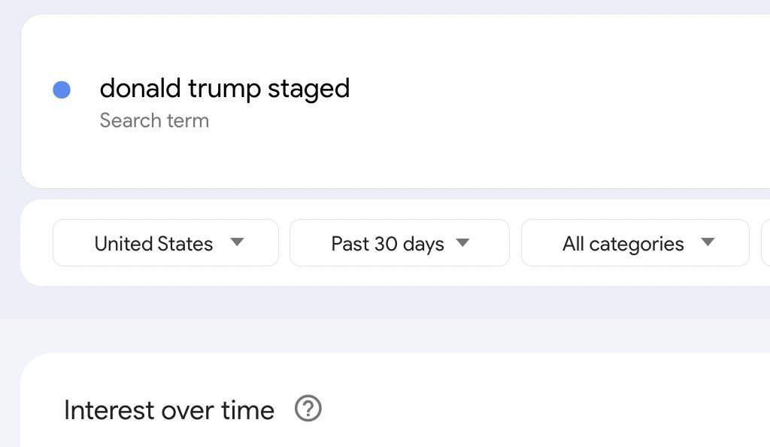Click the "Search term" subtitle label
The image size is (770, 447).
click(x=154, y=120)
